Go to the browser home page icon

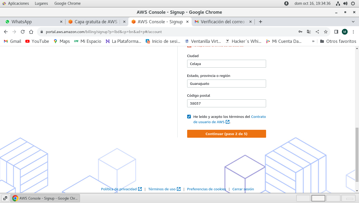tap(31, 32)
